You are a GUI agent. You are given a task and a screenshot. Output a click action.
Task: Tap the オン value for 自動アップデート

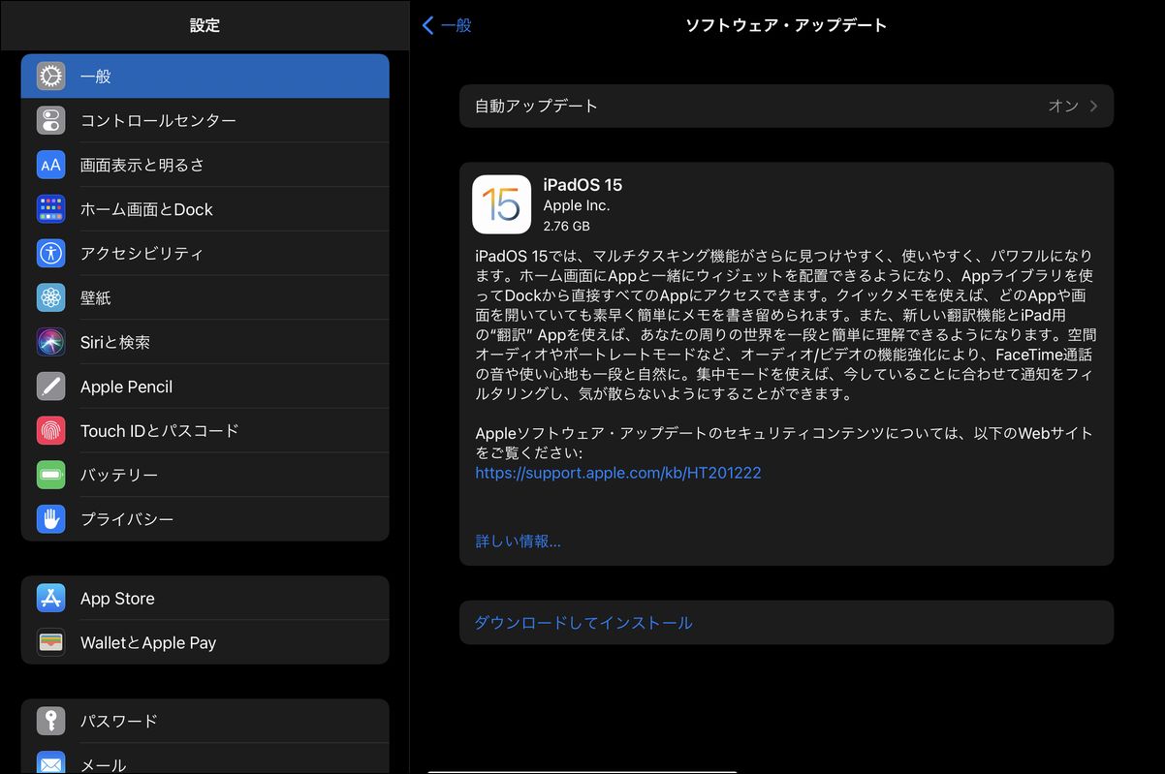1063,107
